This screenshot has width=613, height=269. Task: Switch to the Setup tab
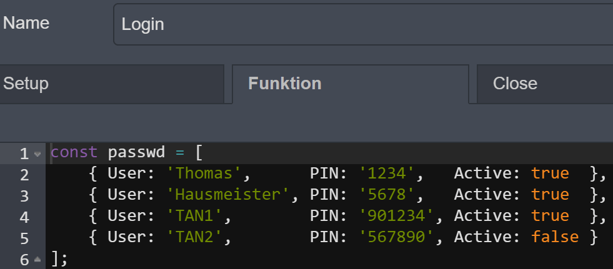tap(111, 84)
